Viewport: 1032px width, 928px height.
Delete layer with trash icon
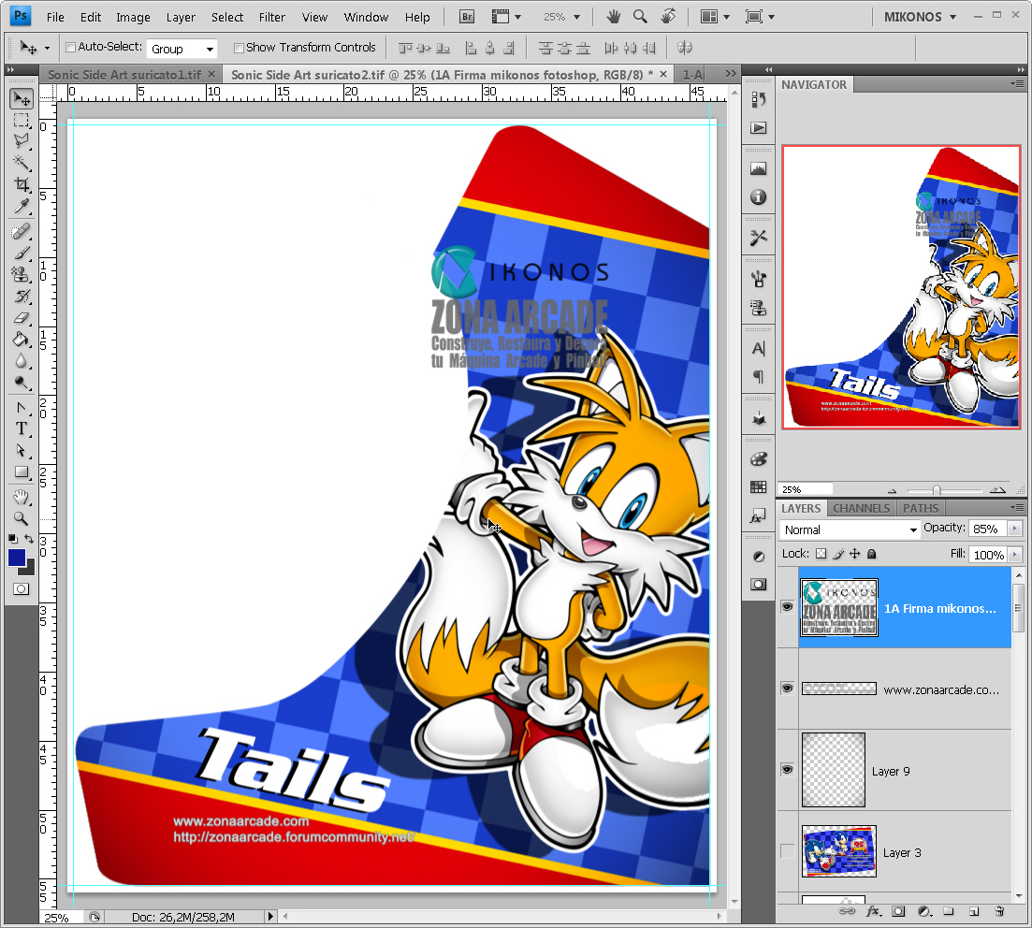coord(999,911)
